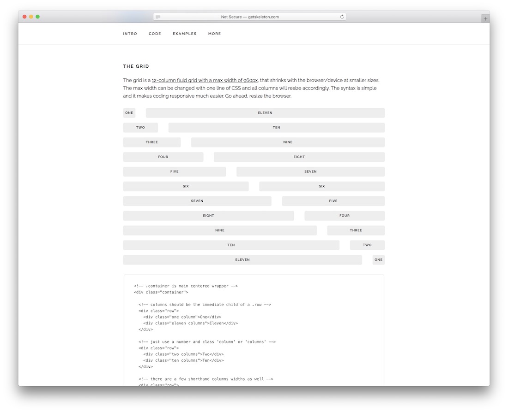Click the Safari reader view icon
Screen dimensions: 508x412
click(x=158, y=17)
